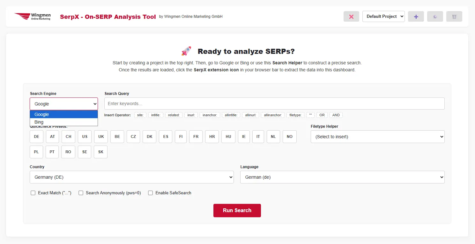The height and width of the screenshot is (244, 475).
Task: Insert the AND operator
Action: coord(336,115)
